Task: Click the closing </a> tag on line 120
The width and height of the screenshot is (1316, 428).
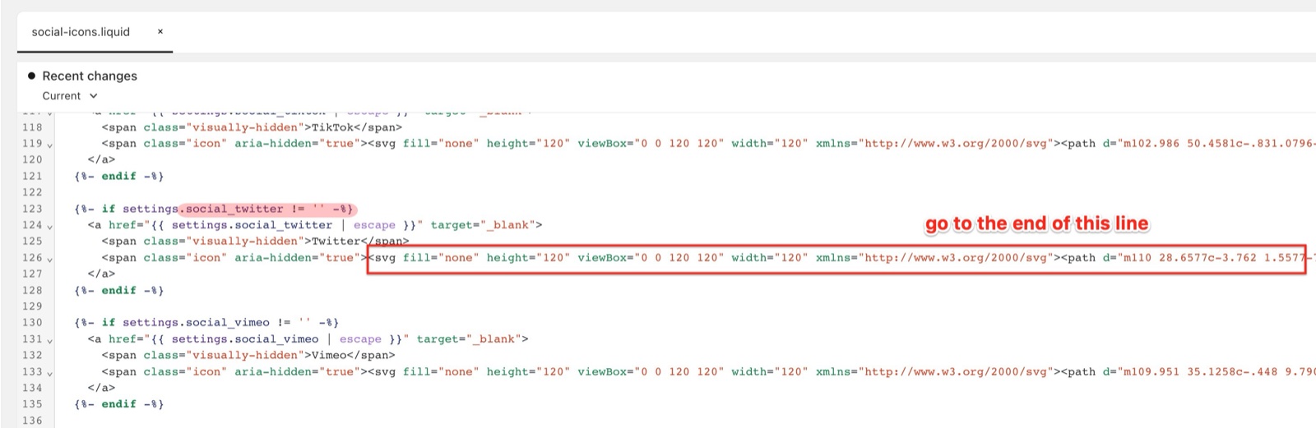Action: [x=101, y=160]
